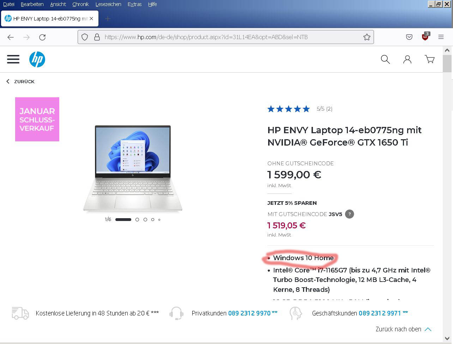Viewport: 453px width, 344px height.
Task: Open the user account icon
Action: point(407,59)
